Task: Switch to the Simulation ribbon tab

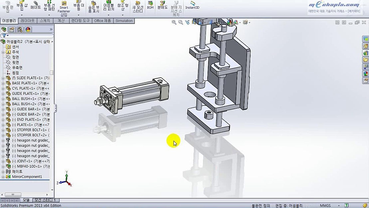Action: tap(124, 21)
